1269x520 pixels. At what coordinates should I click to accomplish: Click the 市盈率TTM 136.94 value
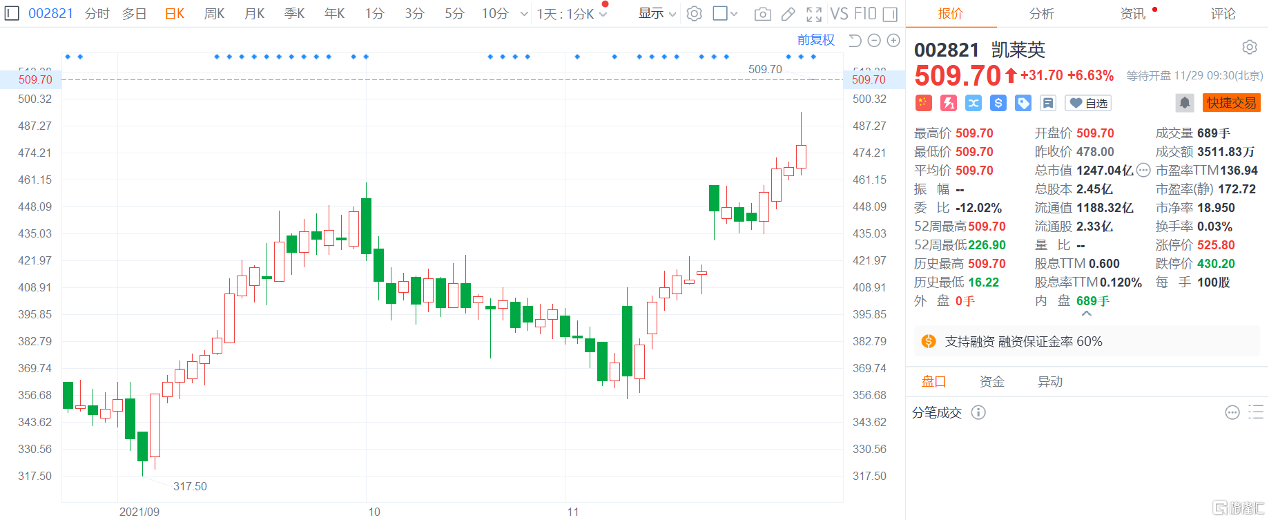tap(1239, 171)
